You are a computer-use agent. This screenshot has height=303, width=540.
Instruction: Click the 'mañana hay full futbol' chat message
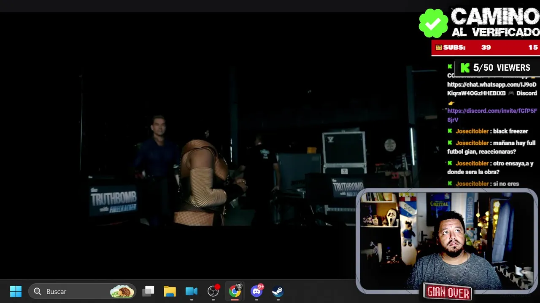click(x=491, y=147)
